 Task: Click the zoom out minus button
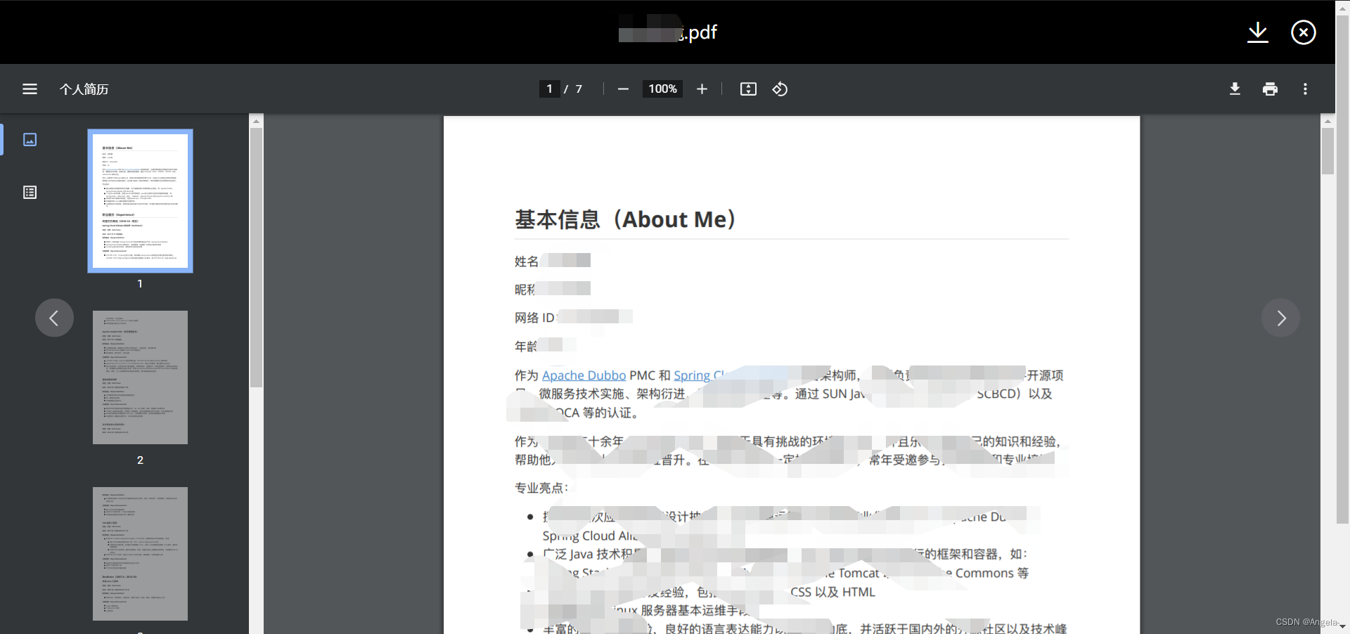pos(623,89)
